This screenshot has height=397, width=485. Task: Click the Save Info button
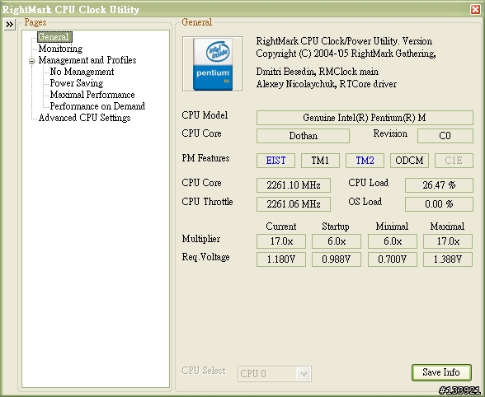(441, 372)
